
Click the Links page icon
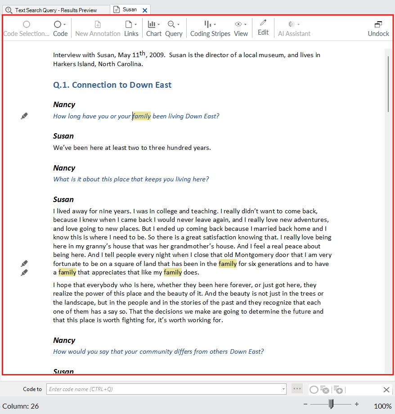point(129,24)
